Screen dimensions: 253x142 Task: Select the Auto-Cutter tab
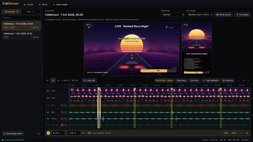[x=60, y=4]
